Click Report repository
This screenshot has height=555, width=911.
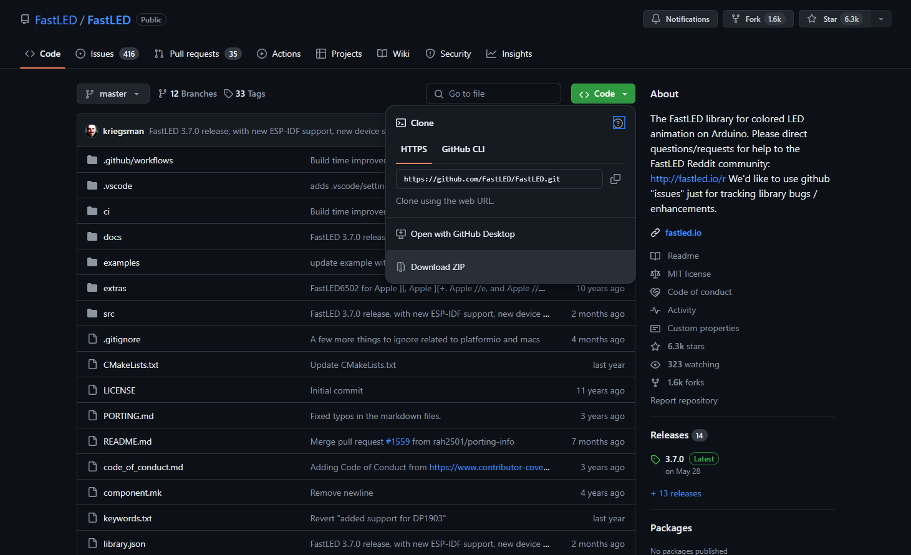(684, 400)
